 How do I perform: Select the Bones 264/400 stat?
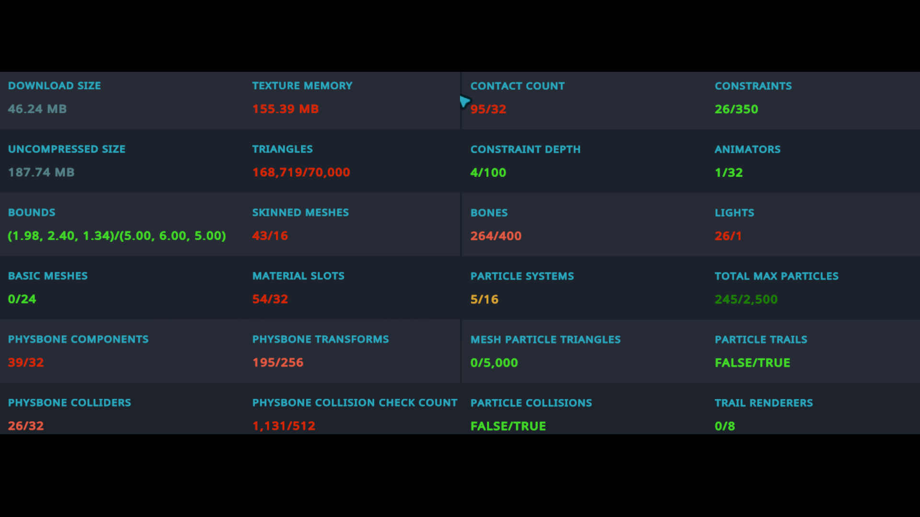pyautogui.click(x=495, y=236)
